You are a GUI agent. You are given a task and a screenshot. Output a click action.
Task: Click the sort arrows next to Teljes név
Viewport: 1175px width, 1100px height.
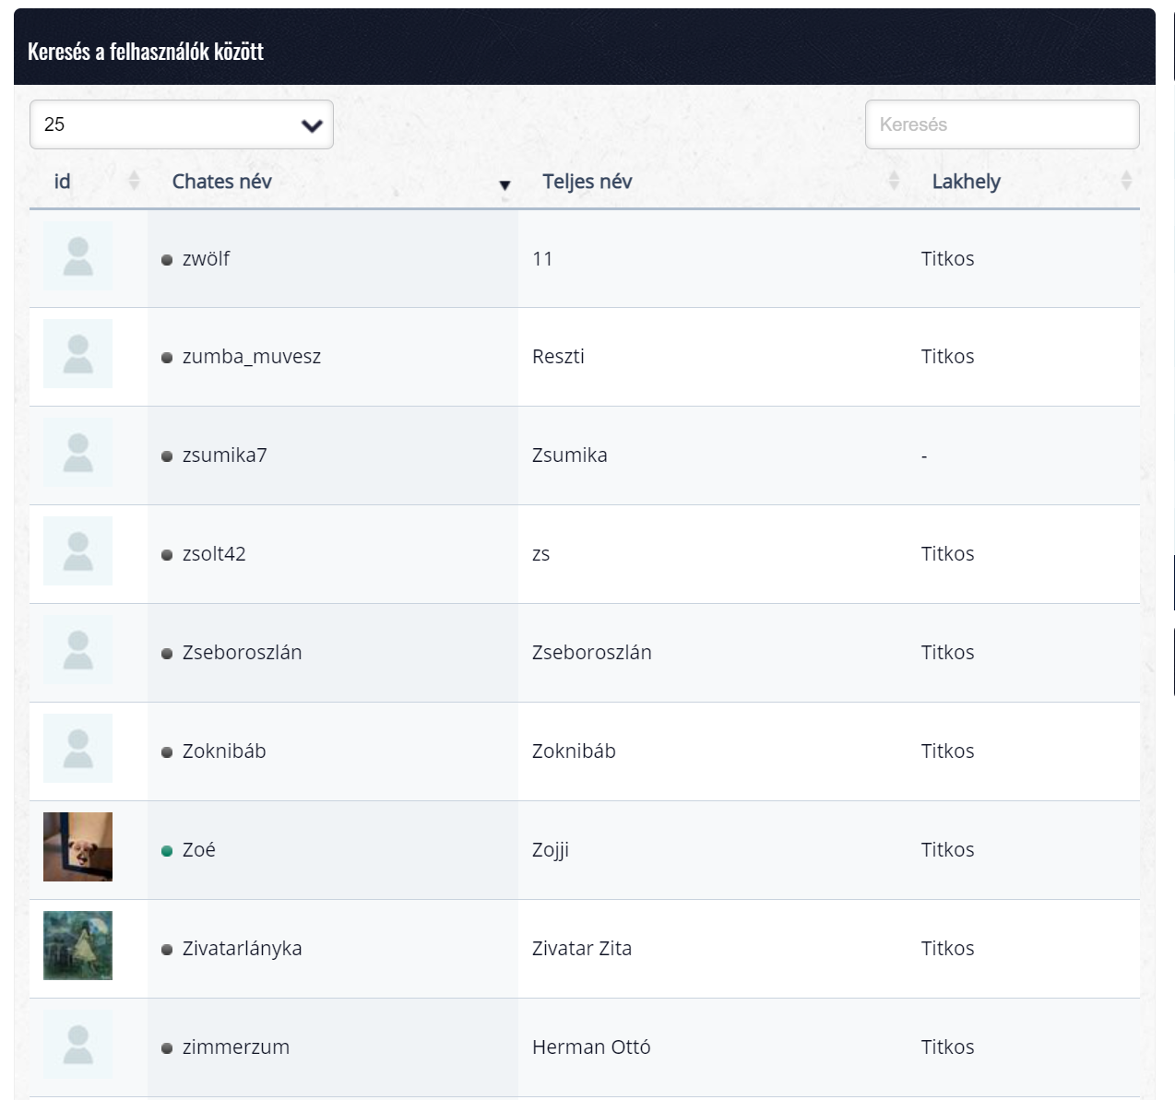click(893, 181)
